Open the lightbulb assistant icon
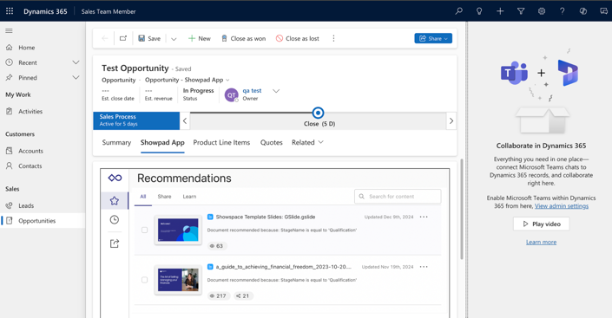Screen dimensions: 612x318 479,11
